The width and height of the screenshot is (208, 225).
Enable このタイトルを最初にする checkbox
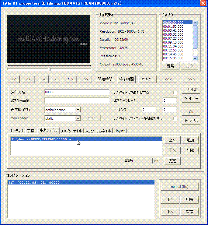point(175,93)
